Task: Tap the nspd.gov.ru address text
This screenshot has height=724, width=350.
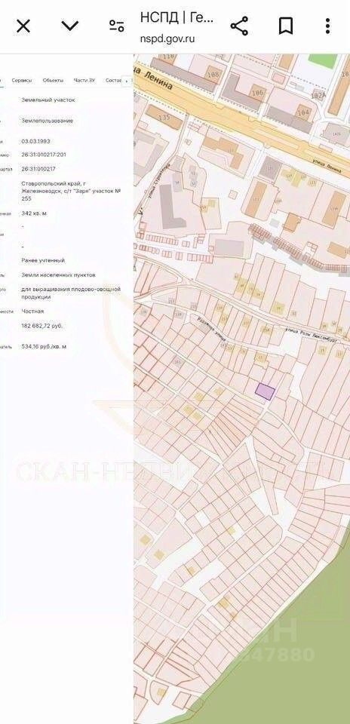Action: click(x=167, y=38)
